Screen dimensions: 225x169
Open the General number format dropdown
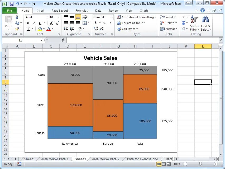coord(112,17)
